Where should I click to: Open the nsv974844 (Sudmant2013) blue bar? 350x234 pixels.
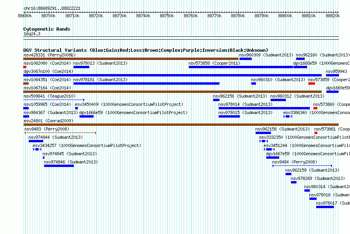[36, 141]
